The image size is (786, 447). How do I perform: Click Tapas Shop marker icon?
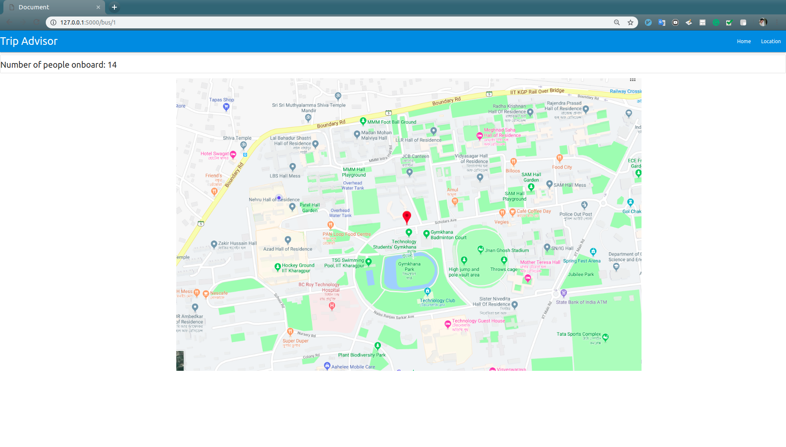coord(226,107)
